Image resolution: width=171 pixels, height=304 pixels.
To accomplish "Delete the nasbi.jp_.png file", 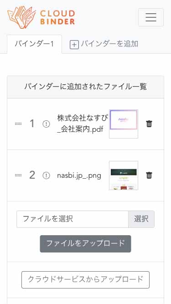I will (x=149, y=175).
